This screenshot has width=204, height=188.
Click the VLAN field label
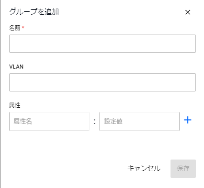coord(16,67)
